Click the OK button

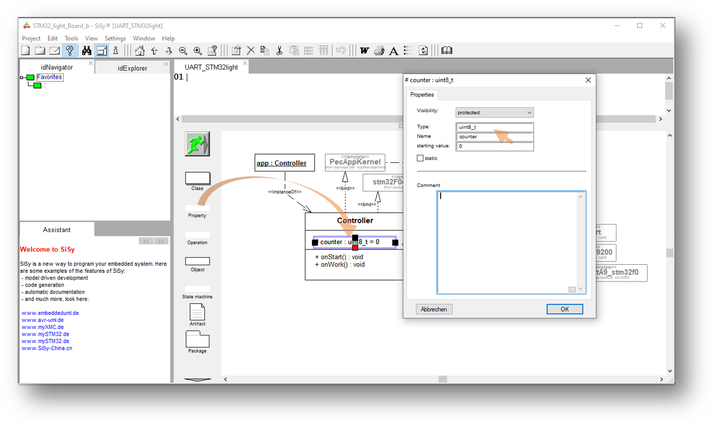coord(565,309)
